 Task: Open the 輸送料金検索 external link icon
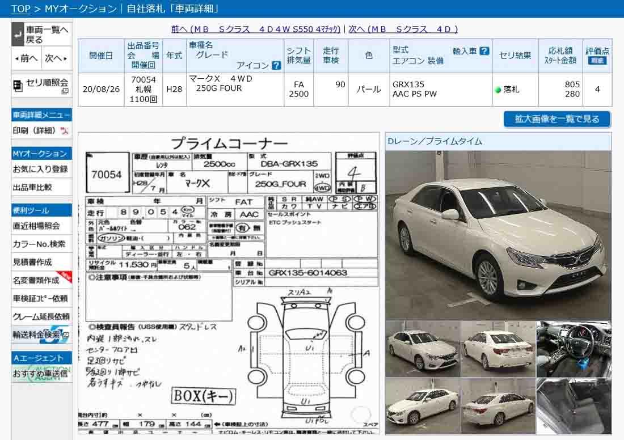[x=65, y=335]
